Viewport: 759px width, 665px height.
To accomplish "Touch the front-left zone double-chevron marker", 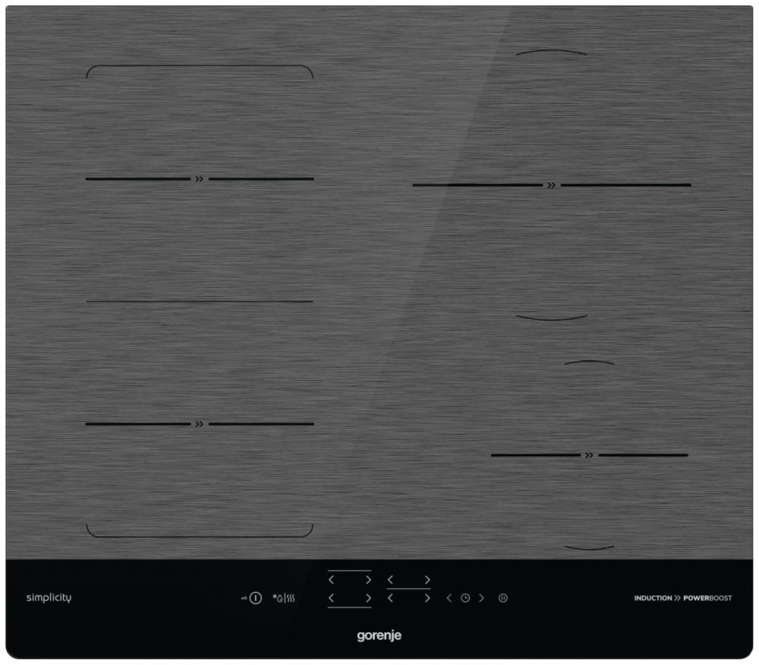I will [199, 424].
